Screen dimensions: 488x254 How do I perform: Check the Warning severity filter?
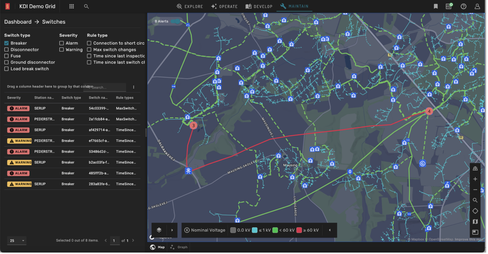(x=62, y=50)
